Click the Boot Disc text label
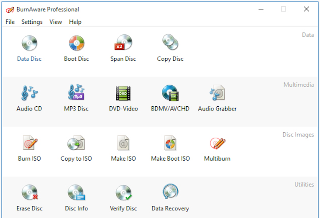The image size is (320, 218). point(77,59)
